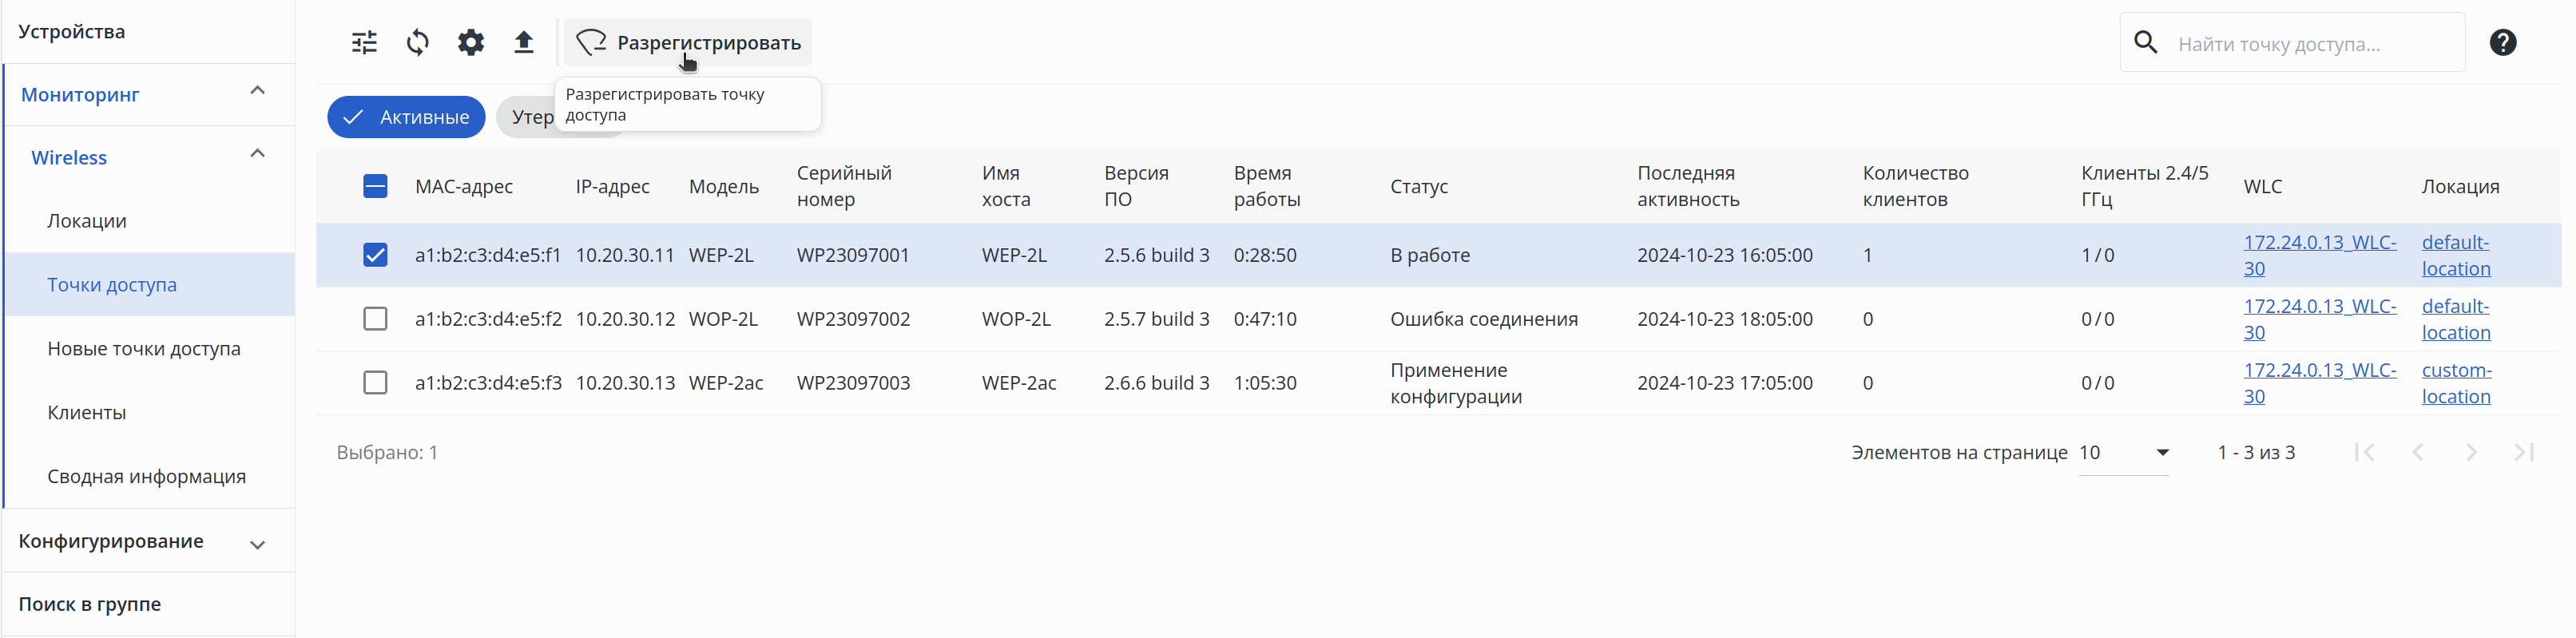Image resolution: width=2576 pixels, height=638 pixels.
Task: Click the search magnifier icon
Action: pos(2145,42)
